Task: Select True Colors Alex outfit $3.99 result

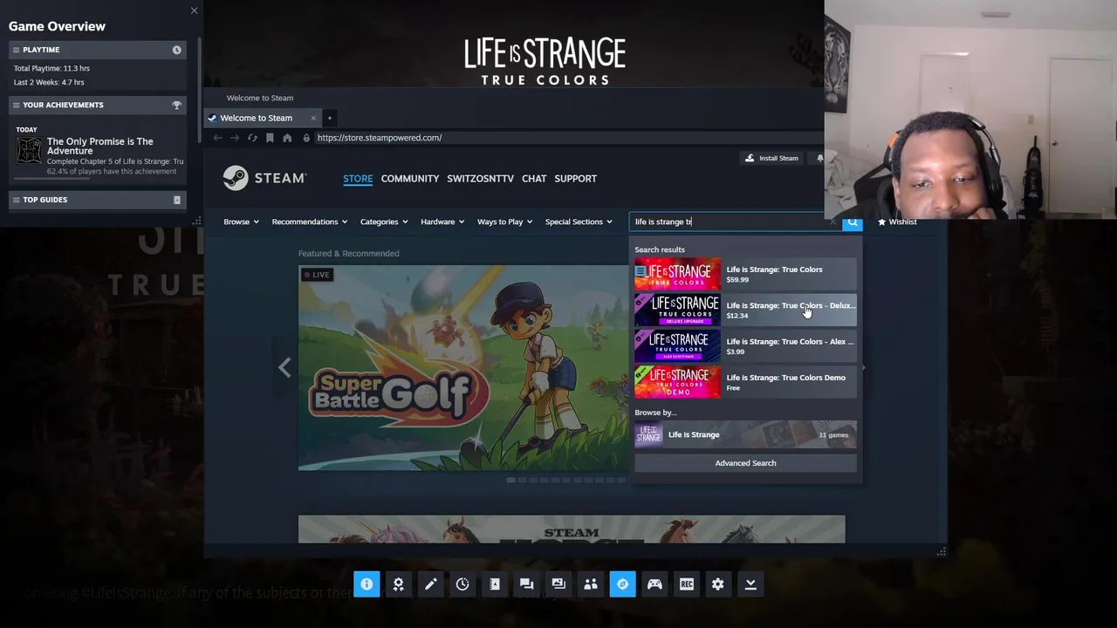Action: pyautogui.click(x=745, y=346)
